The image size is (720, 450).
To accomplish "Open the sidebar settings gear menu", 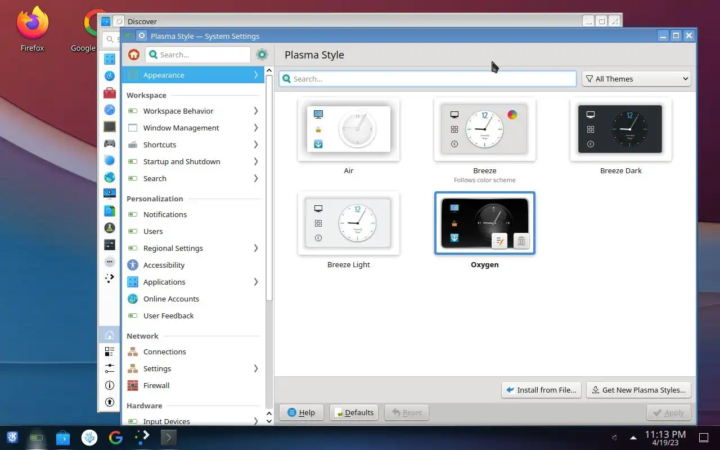I will (262, 55).
